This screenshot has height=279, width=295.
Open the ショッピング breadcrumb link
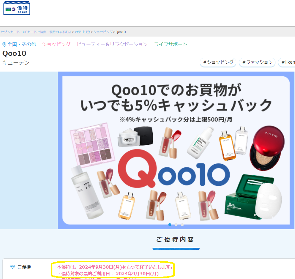(x=103, y=32)
